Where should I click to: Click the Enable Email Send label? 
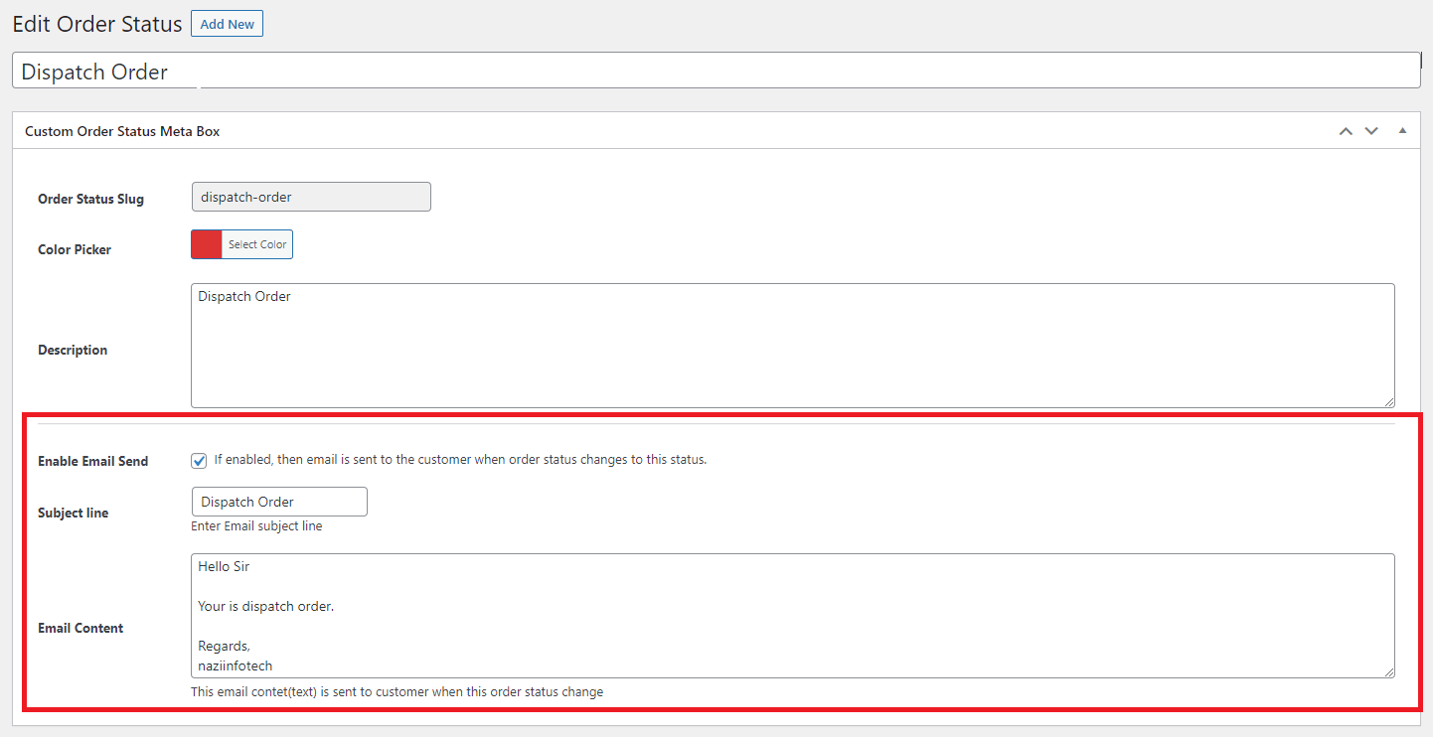93,461
